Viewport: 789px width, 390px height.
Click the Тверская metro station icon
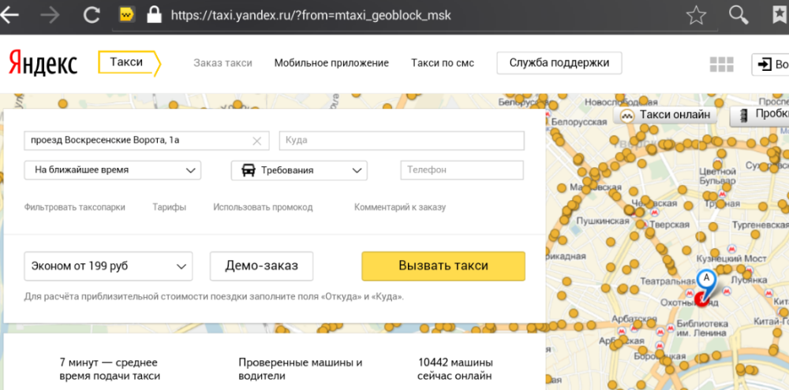(x=645, y=225)
